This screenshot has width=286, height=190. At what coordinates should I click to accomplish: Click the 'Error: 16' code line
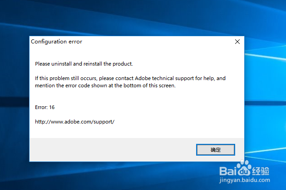(x=44, y=107)
